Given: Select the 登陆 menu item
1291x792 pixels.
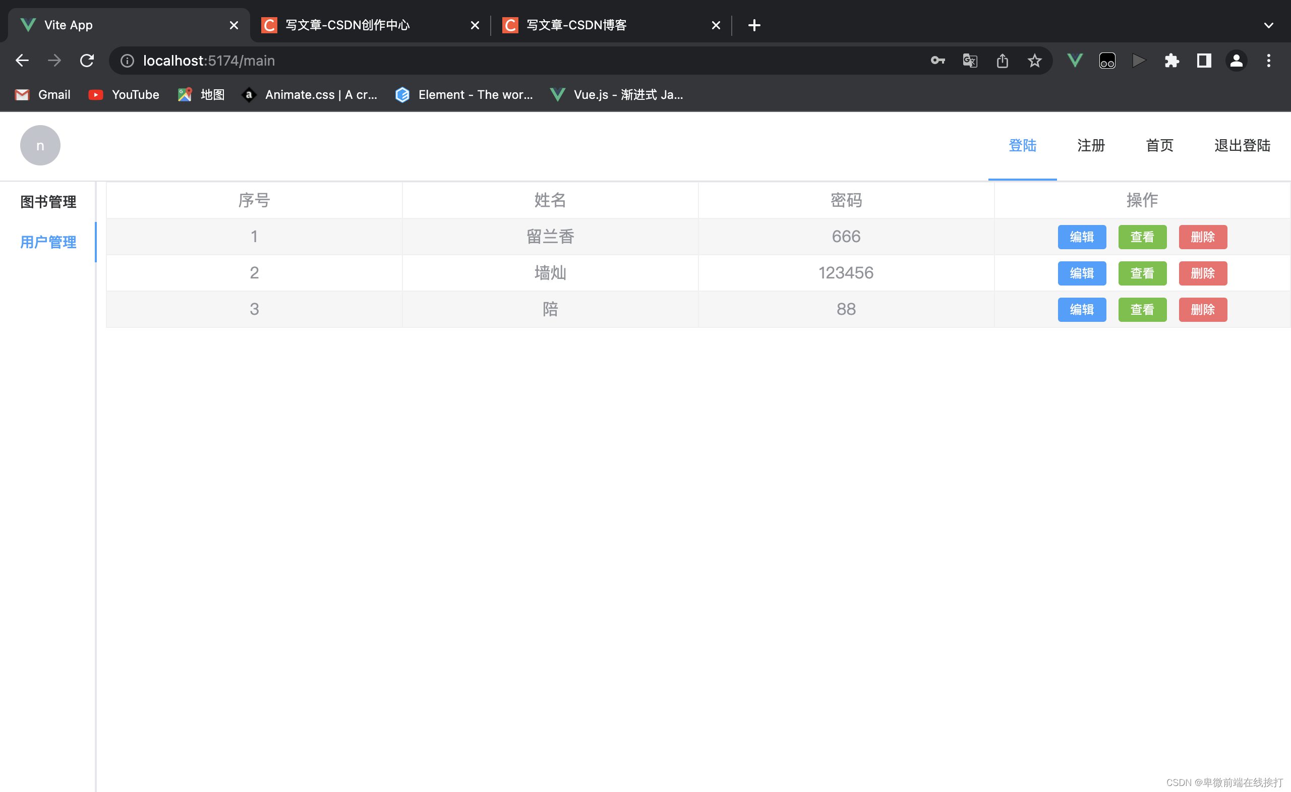Looking at the screenshot, I should (1022, 146).
